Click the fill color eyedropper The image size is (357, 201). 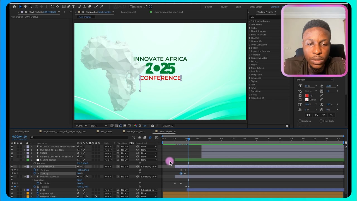coord(321,95)
